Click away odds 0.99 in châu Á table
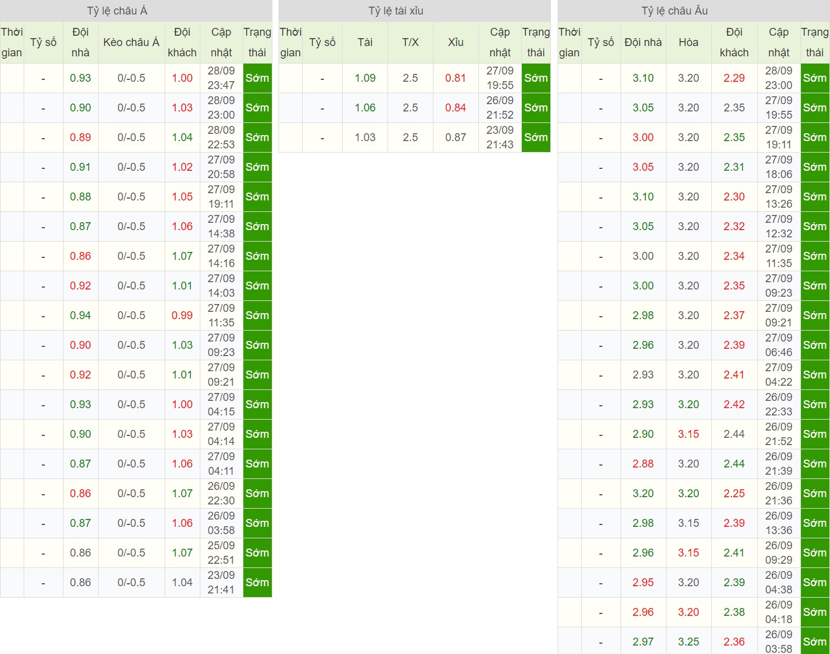Image resolution: width=830 pixels, height=654 pixels. pos(182,315)
